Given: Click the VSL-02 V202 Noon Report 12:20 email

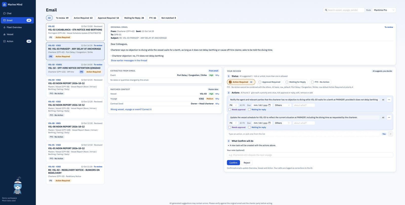Looking at the screenshot, I should (75, 109).
